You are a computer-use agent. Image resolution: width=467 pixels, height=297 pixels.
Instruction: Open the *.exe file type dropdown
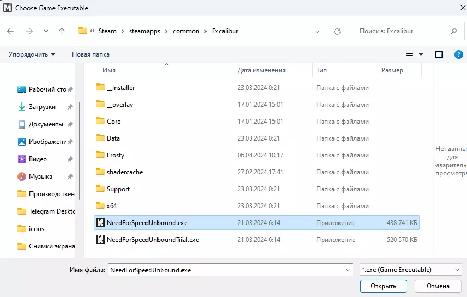[411, 270]
